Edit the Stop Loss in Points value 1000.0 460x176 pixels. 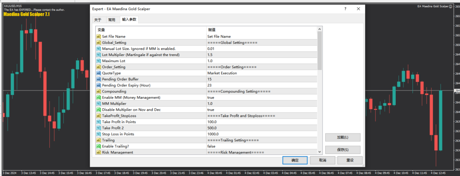point(262,134)
